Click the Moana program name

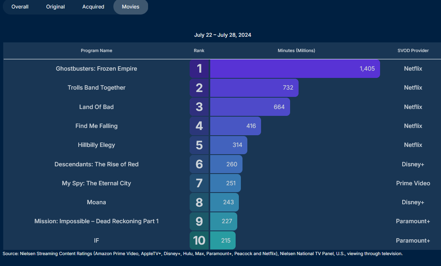pyautogui.click(x=96, y=202)
